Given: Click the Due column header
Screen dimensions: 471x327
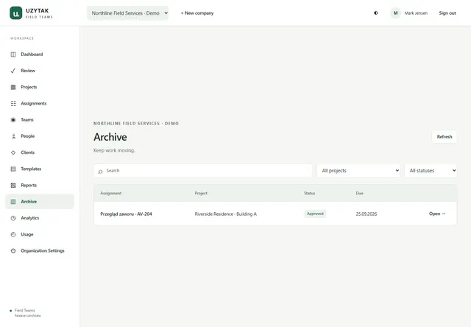Looking at the screenshot, I should [x=360, y=193].
